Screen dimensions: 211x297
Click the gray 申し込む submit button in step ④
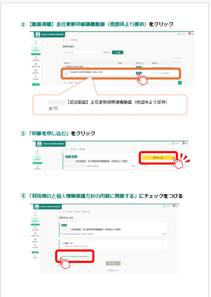(113, 263)
